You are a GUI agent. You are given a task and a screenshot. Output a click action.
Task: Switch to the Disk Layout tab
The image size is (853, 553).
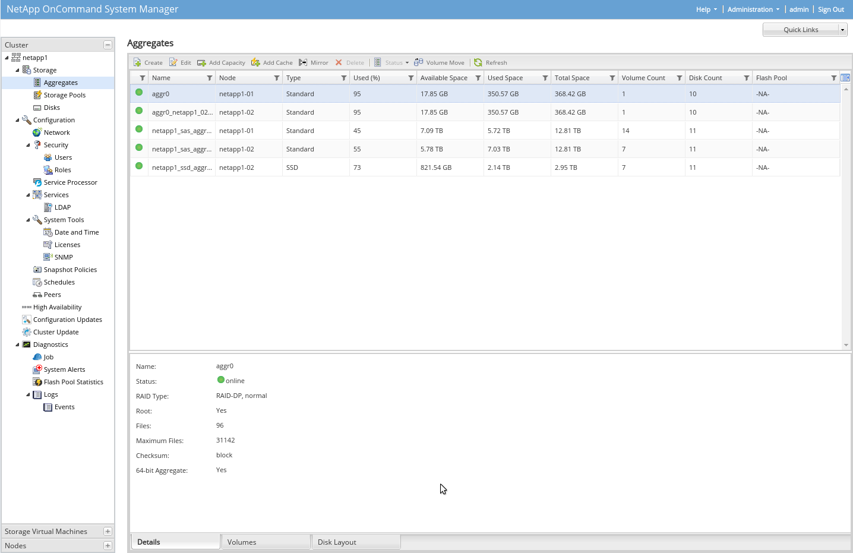[356, 542]
